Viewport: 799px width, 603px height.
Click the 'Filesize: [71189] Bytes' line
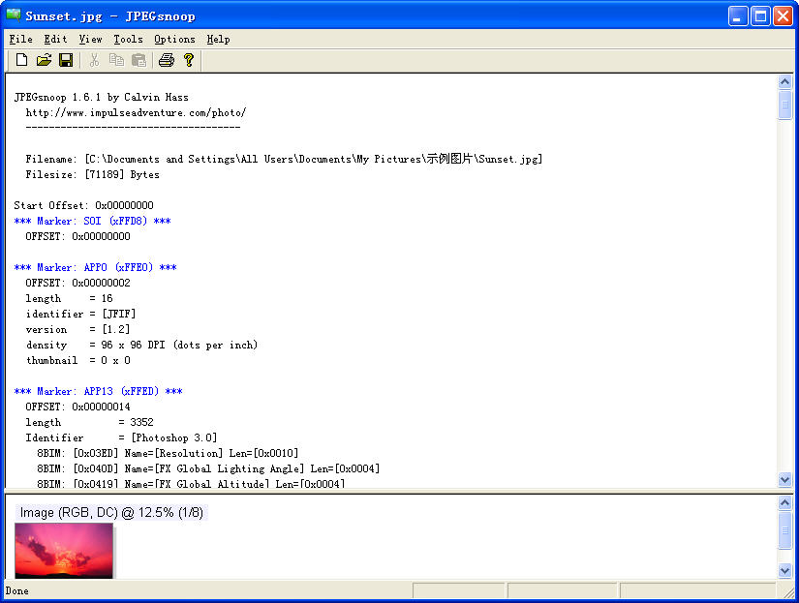tap(92, 174)
